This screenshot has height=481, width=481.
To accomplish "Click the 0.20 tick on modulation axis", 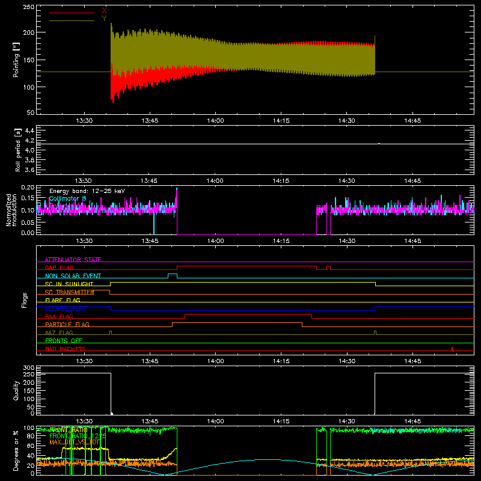I will coord(28,188).
